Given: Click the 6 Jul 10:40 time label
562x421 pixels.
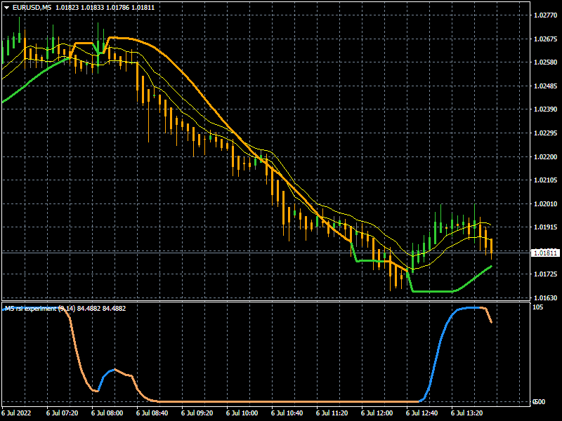Looking at the screenshot, I should 287,413.
